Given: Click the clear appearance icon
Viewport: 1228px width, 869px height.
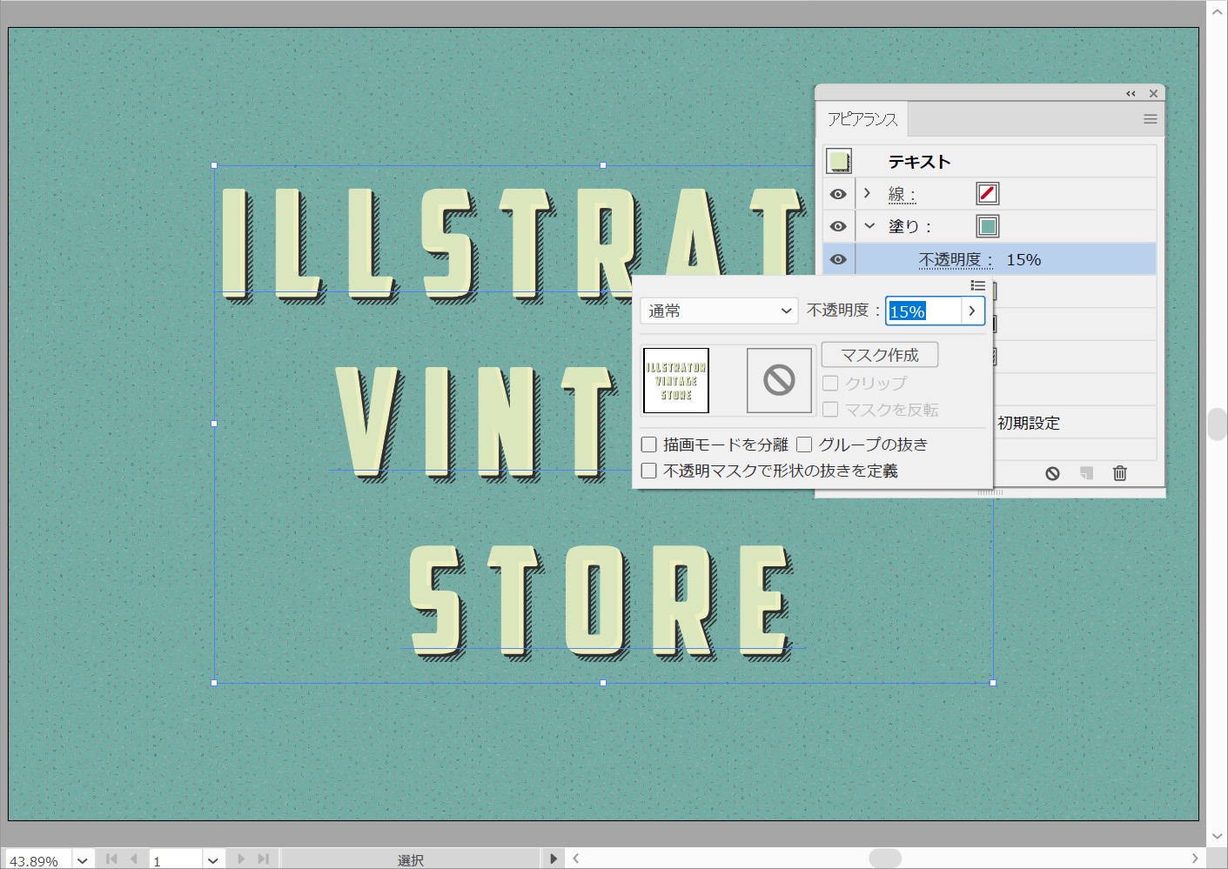Looking at the screenshot, I should [1052, 473].
